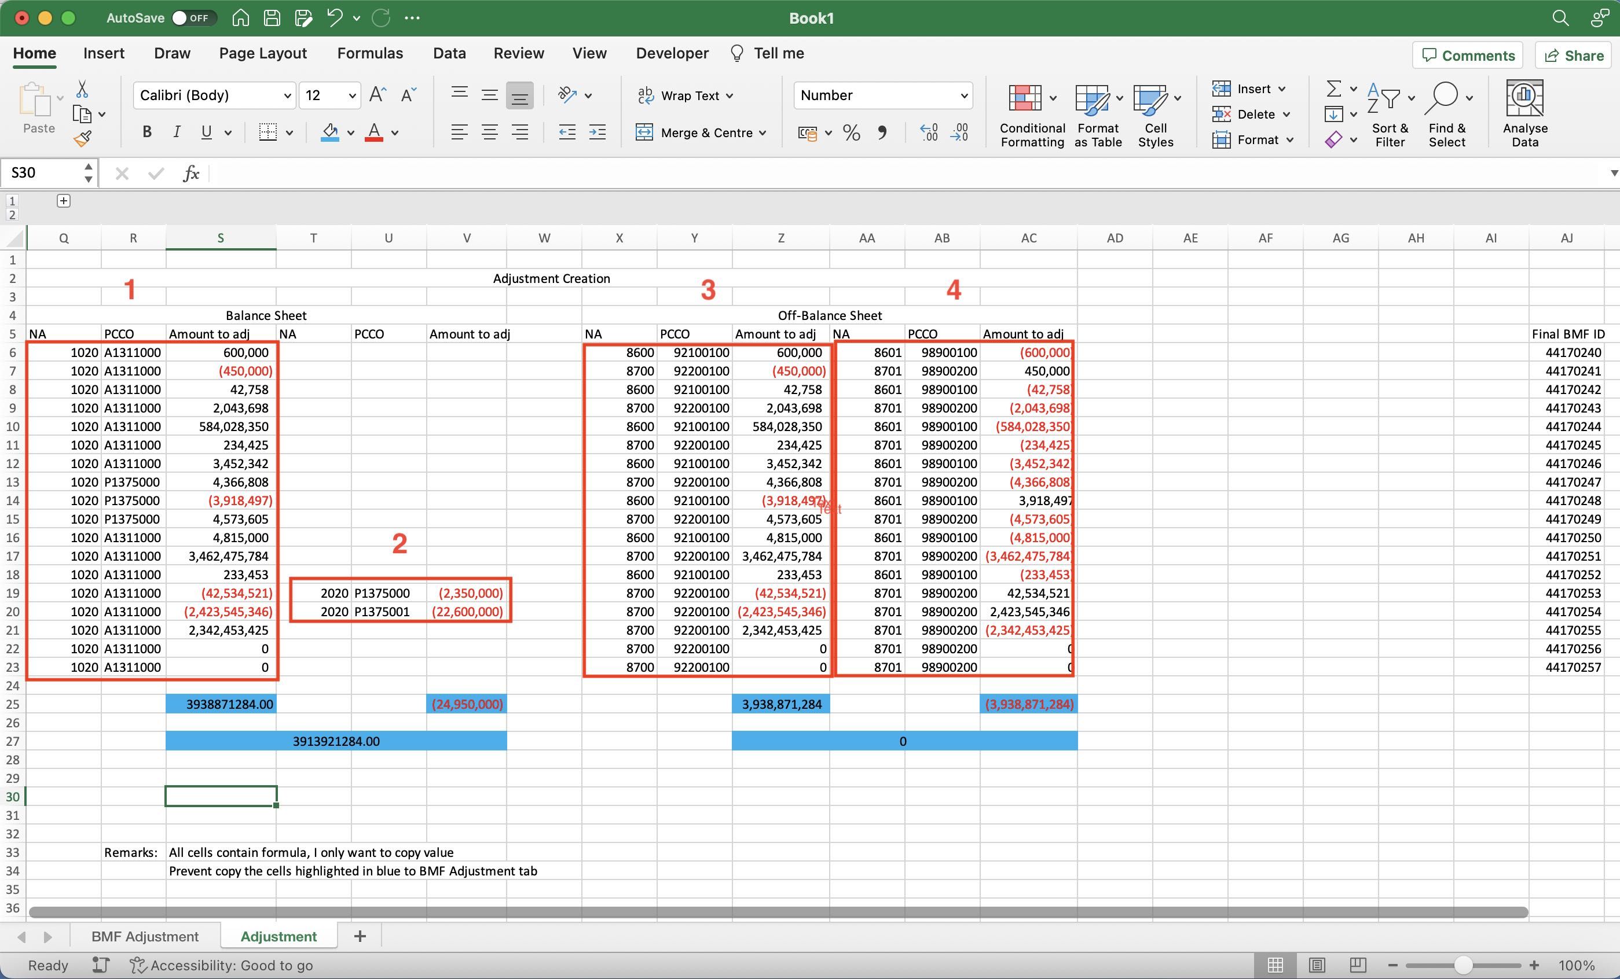1620x979 pixels.
Task: Click the Undo arrow icon
Action: tap(335, 18)
